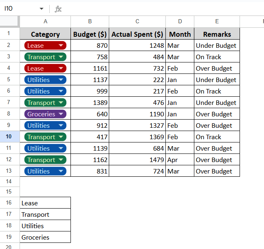Open the Name Box dropdown arrow
Image resolution: width=264 pixels, height=249 pixels.
pos(42,9)
